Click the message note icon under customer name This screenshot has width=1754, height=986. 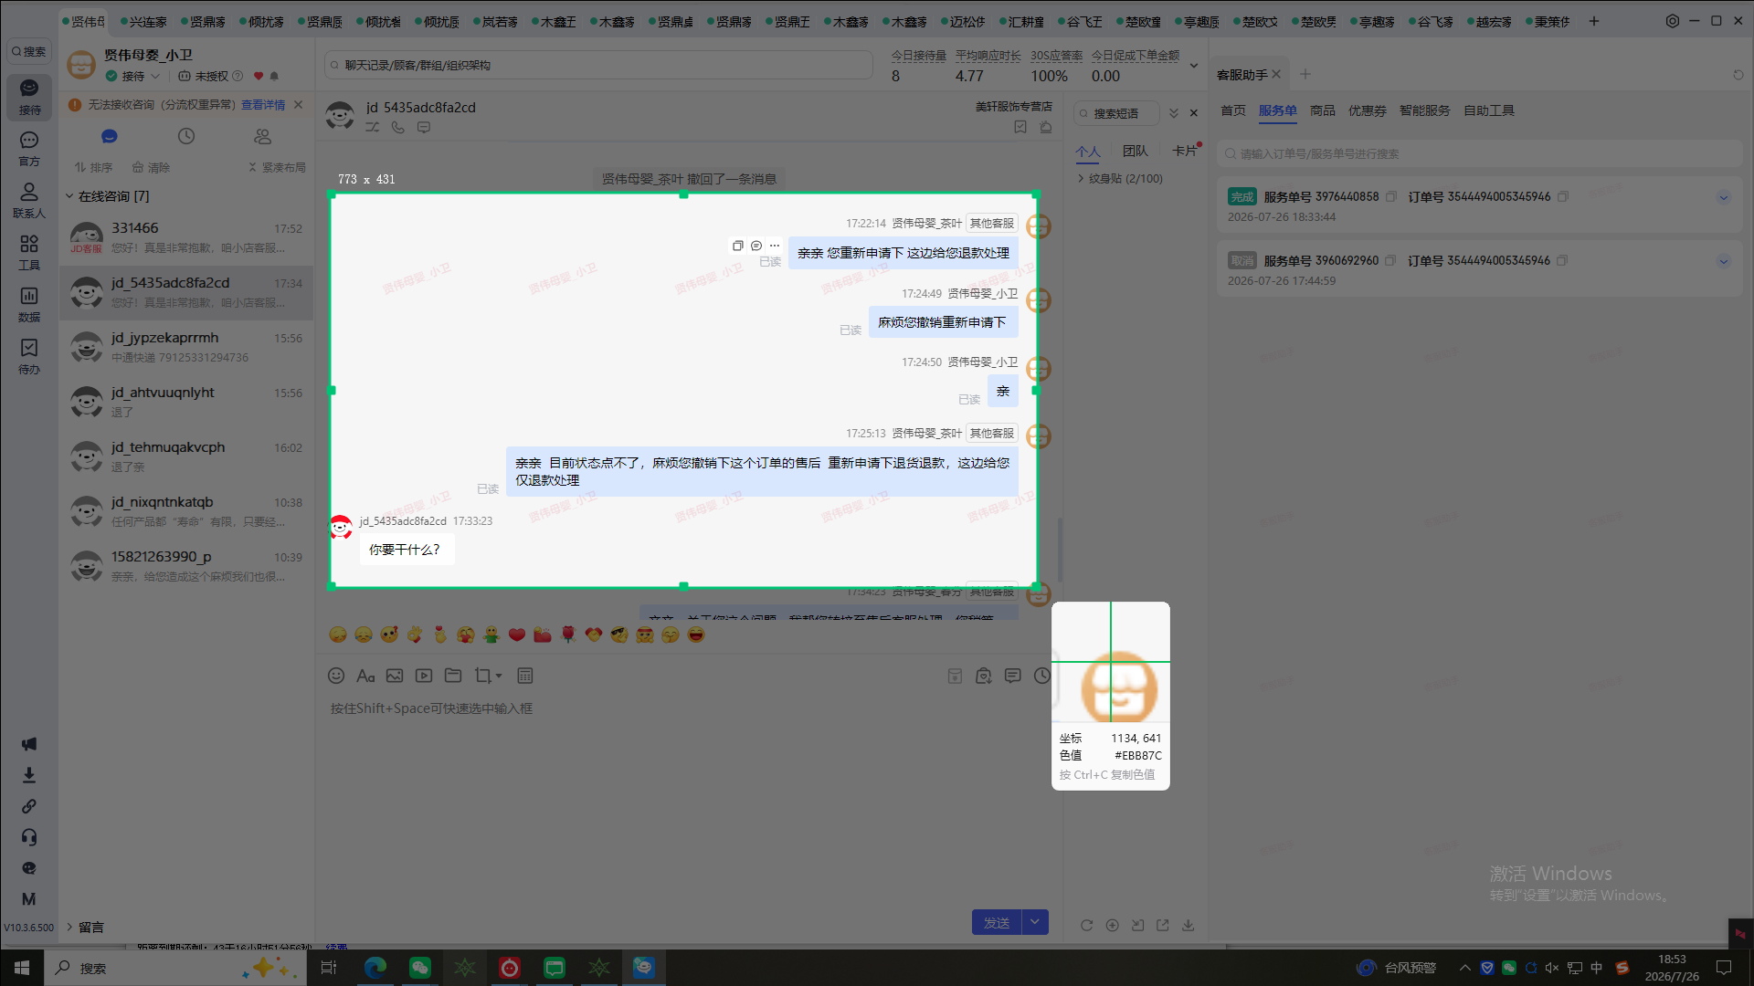coord(424,128)
